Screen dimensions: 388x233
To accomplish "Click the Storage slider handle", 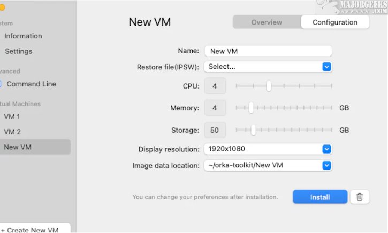I will point(253,130).
